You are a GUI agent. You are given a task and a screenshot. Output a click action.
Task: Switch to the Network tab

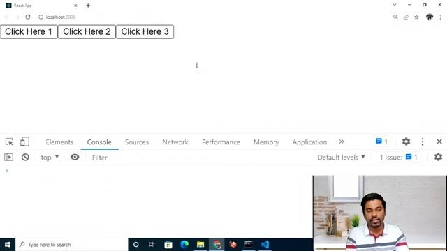point(175,142)
